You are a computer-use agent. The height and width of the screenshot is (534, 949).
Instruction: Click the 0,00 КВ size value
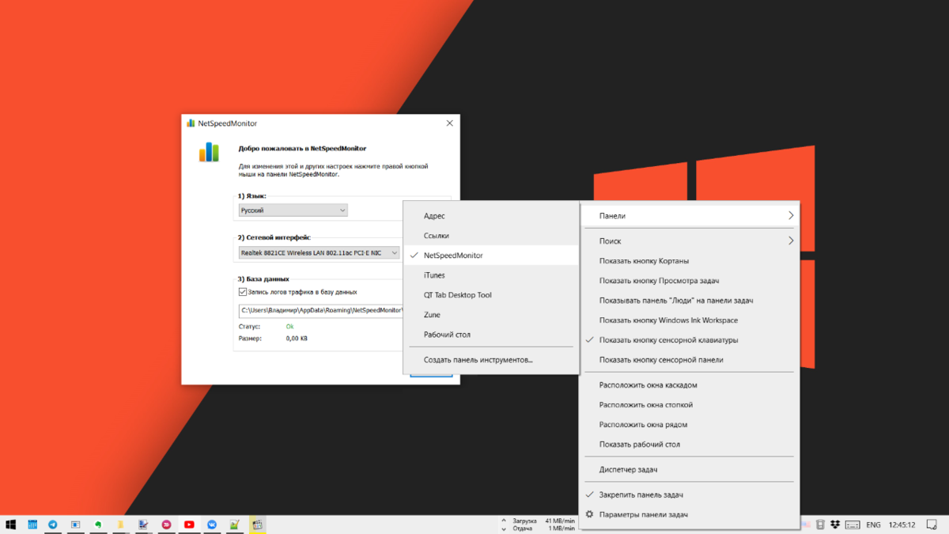coord(297,338)
